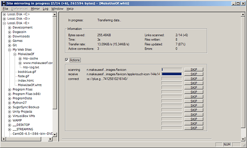Open the File menu
The image size is (247, 148).
tap(5, 9)
